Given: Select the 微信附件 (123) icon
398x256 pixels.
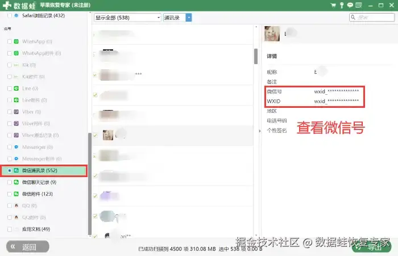Looking at the screenshot, I should tap(16, 194).
